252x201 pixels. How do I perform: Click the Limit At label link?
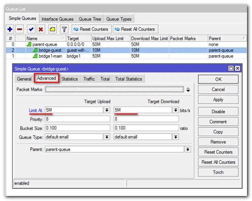[x=36, y=110]
